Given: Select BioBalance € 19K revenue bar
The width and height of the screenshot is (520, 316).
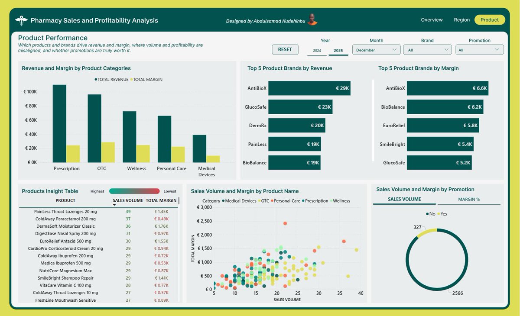Looking at the screenshot, I should click(x=295, y=163).
